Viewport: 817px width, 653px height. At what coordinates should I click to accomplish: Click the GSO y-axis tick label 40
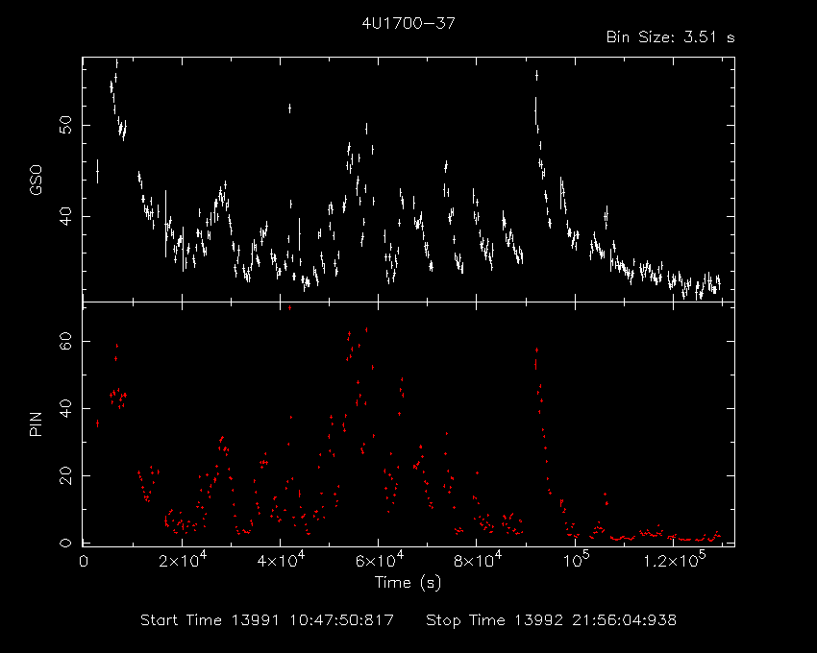click(x=65, y=216)
